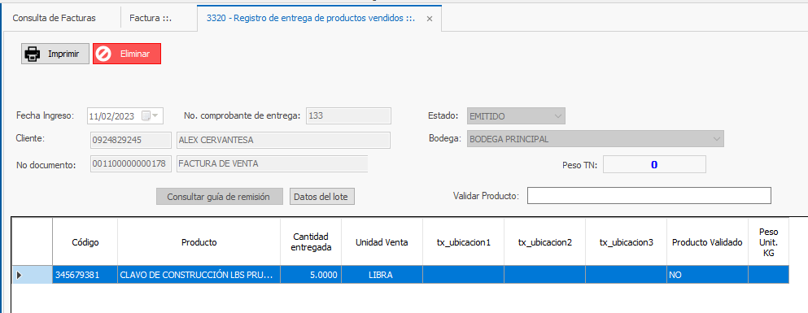Switch to the Factura tab

(x=151, y=18)
